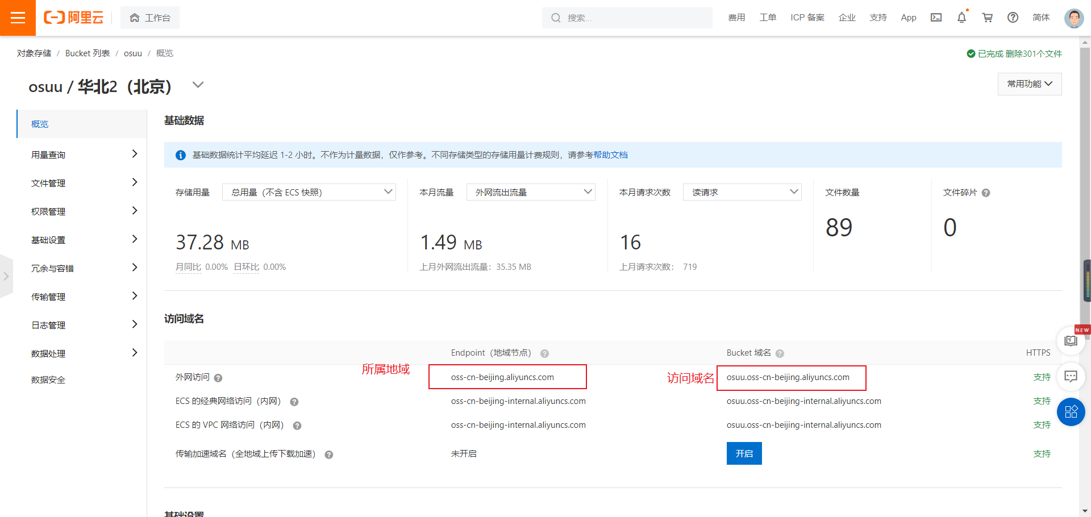
Task: Open the notification bell
Action: [961, 18]
